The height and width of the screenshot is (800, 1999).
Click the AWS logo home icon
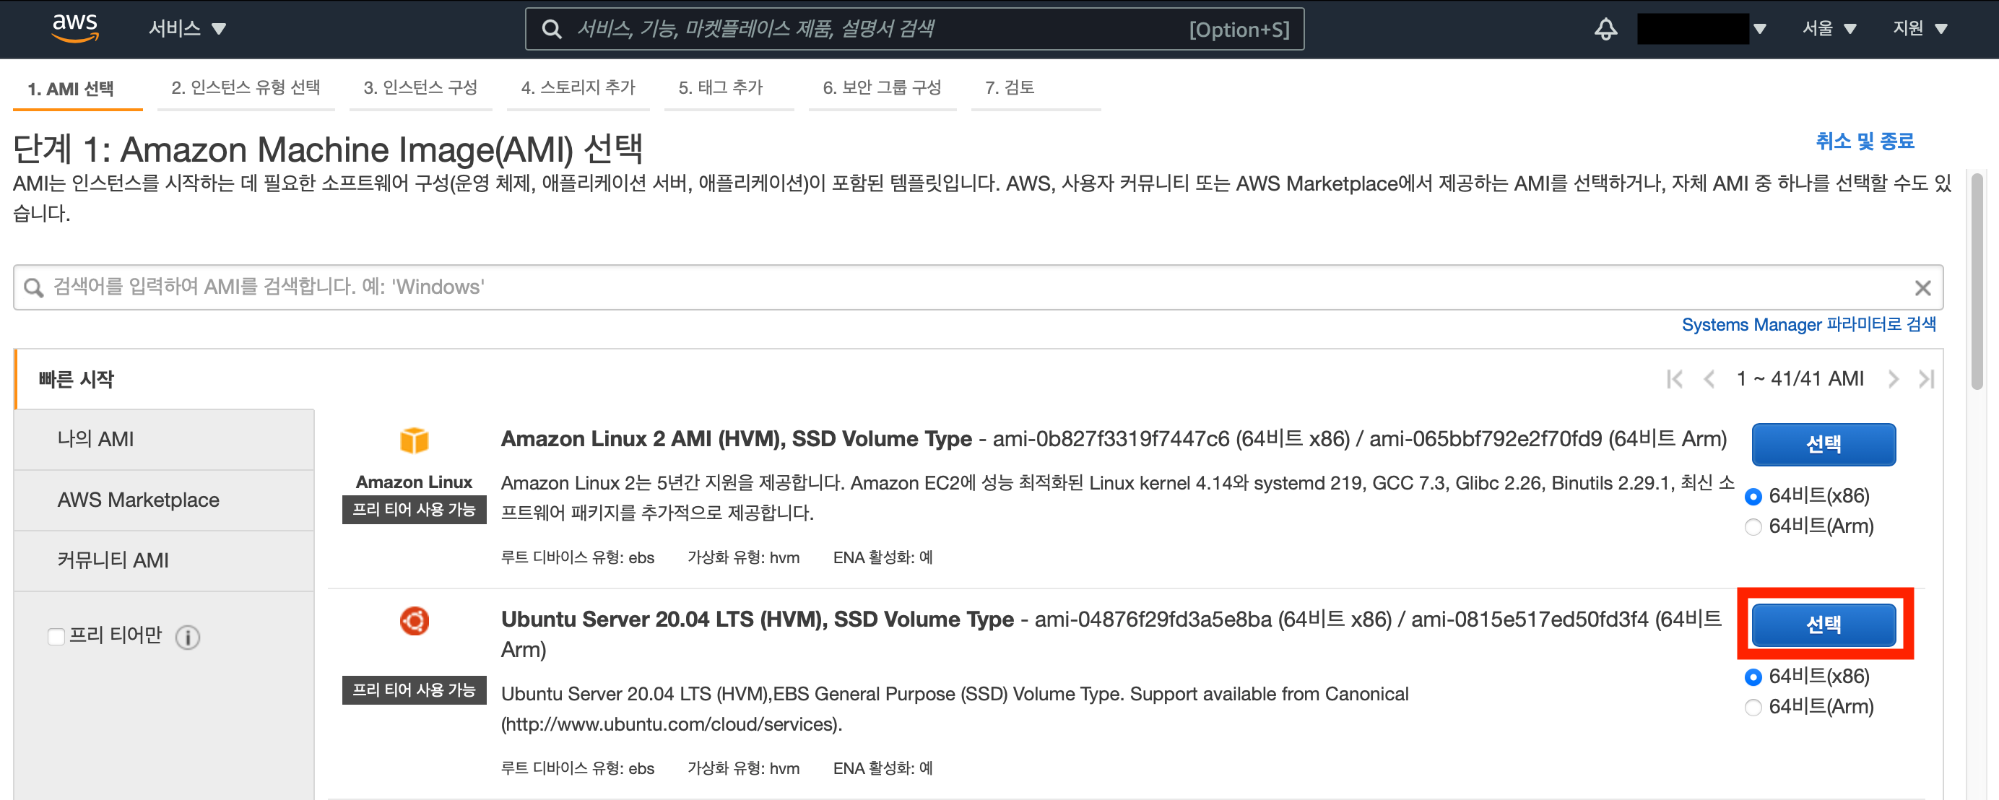coord(75,28)
